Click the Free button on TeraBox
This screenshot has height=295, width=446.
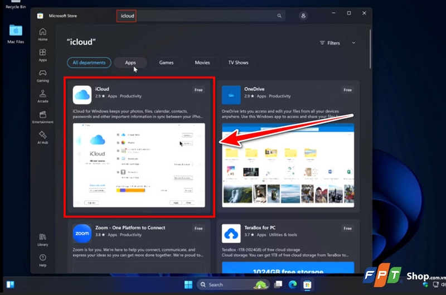pos(347,229)
